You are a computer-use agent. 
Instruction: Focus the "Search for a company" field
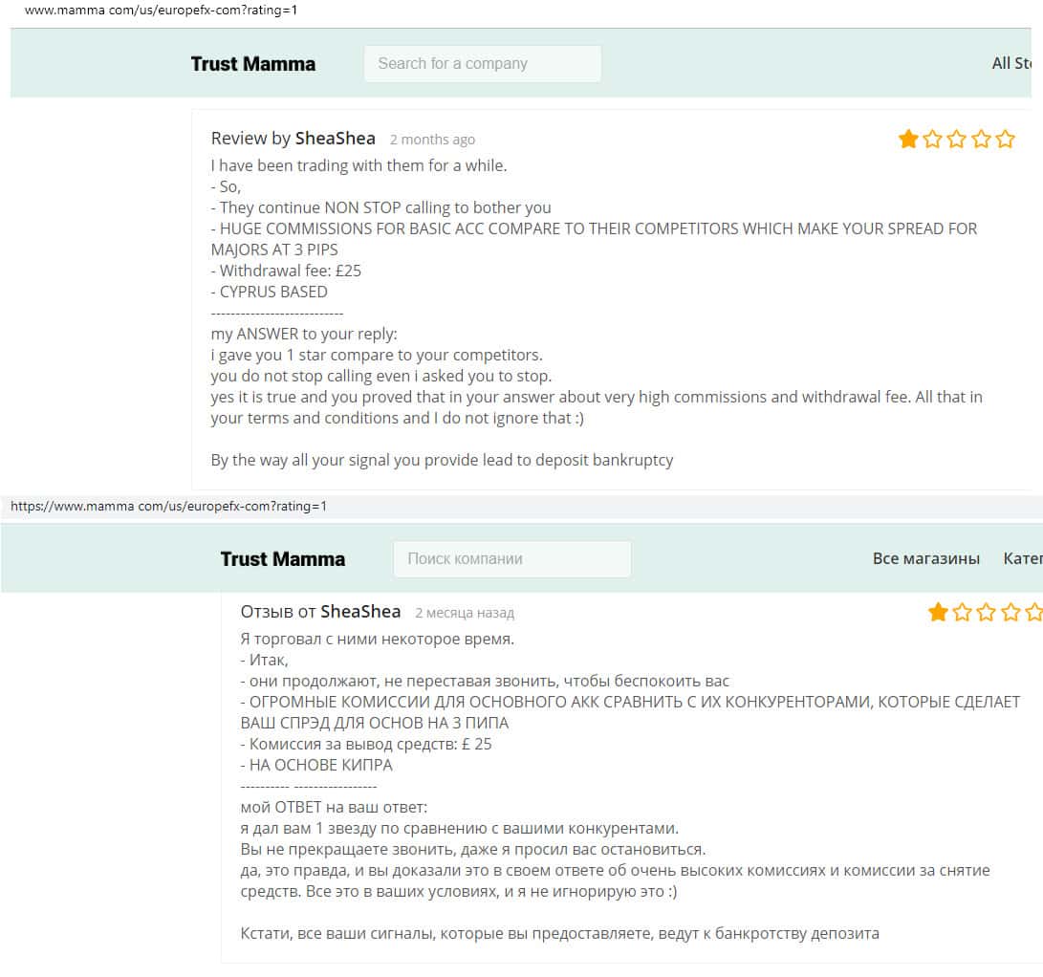tap(483, 64)
